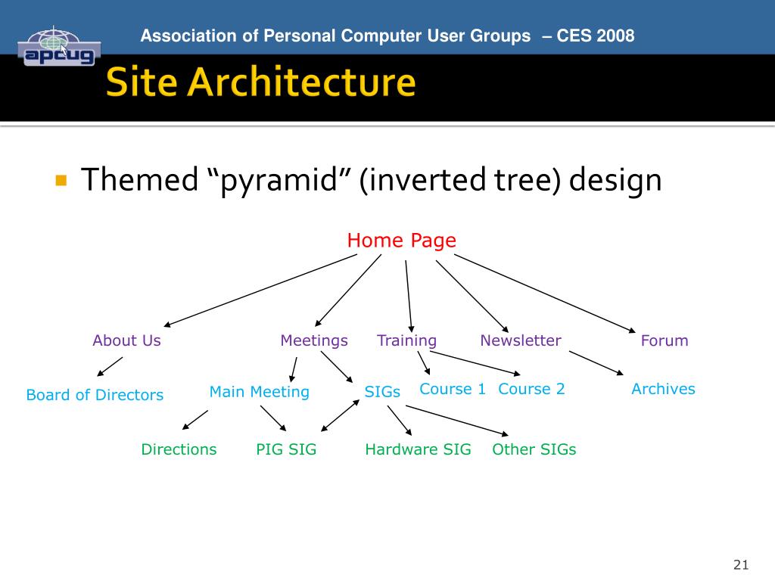Click the orange square bullet marker

61,180
